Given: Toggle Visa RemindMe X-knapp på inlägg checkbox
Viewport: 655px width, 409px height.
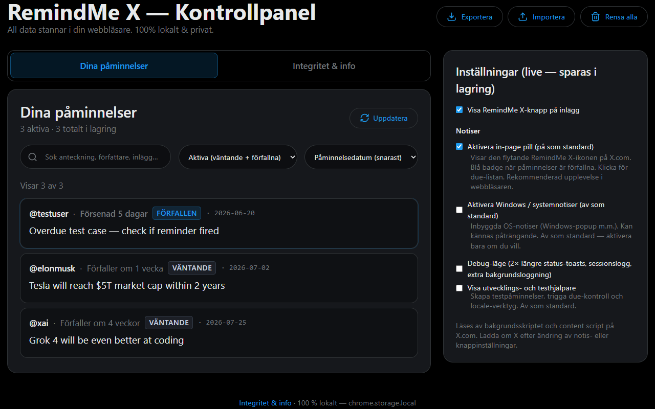Looking at the screenshot, I should tap(459, 110).
